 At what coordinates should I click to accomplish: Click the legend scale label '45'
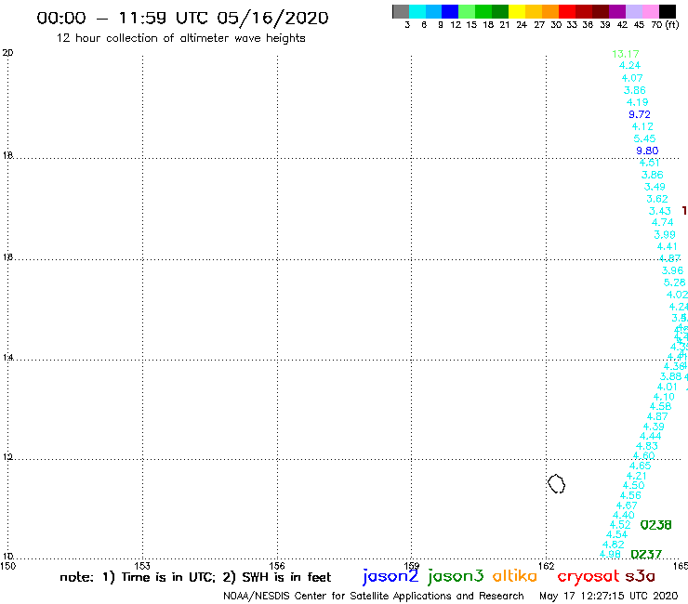click(x=640, y=25)
